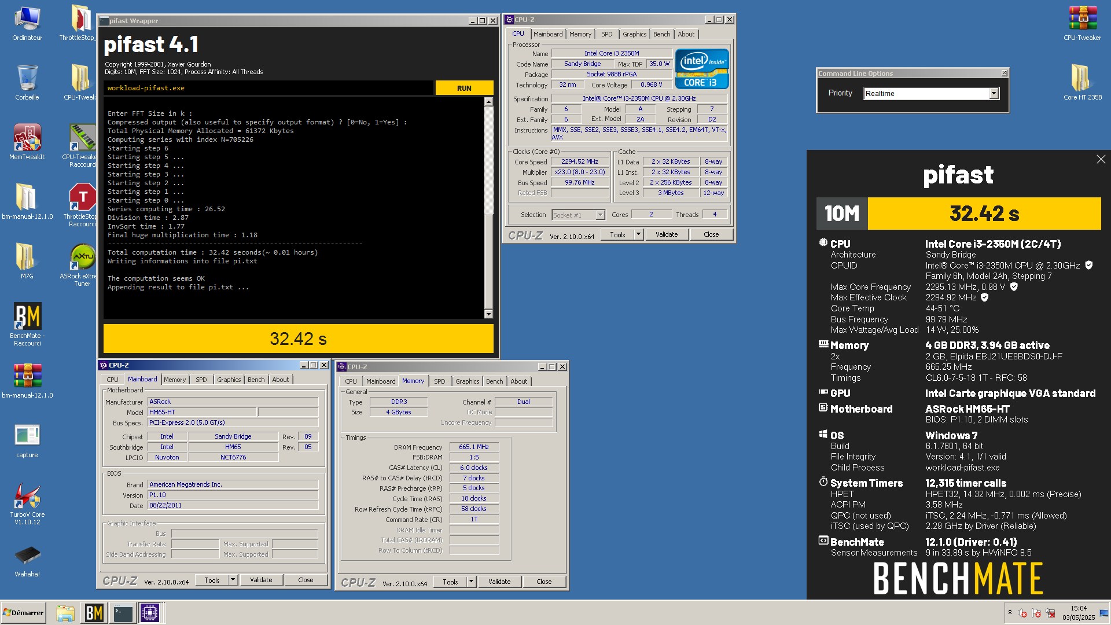
Task: Show hidden system tray icons
Action: (x=1010, y=612)
